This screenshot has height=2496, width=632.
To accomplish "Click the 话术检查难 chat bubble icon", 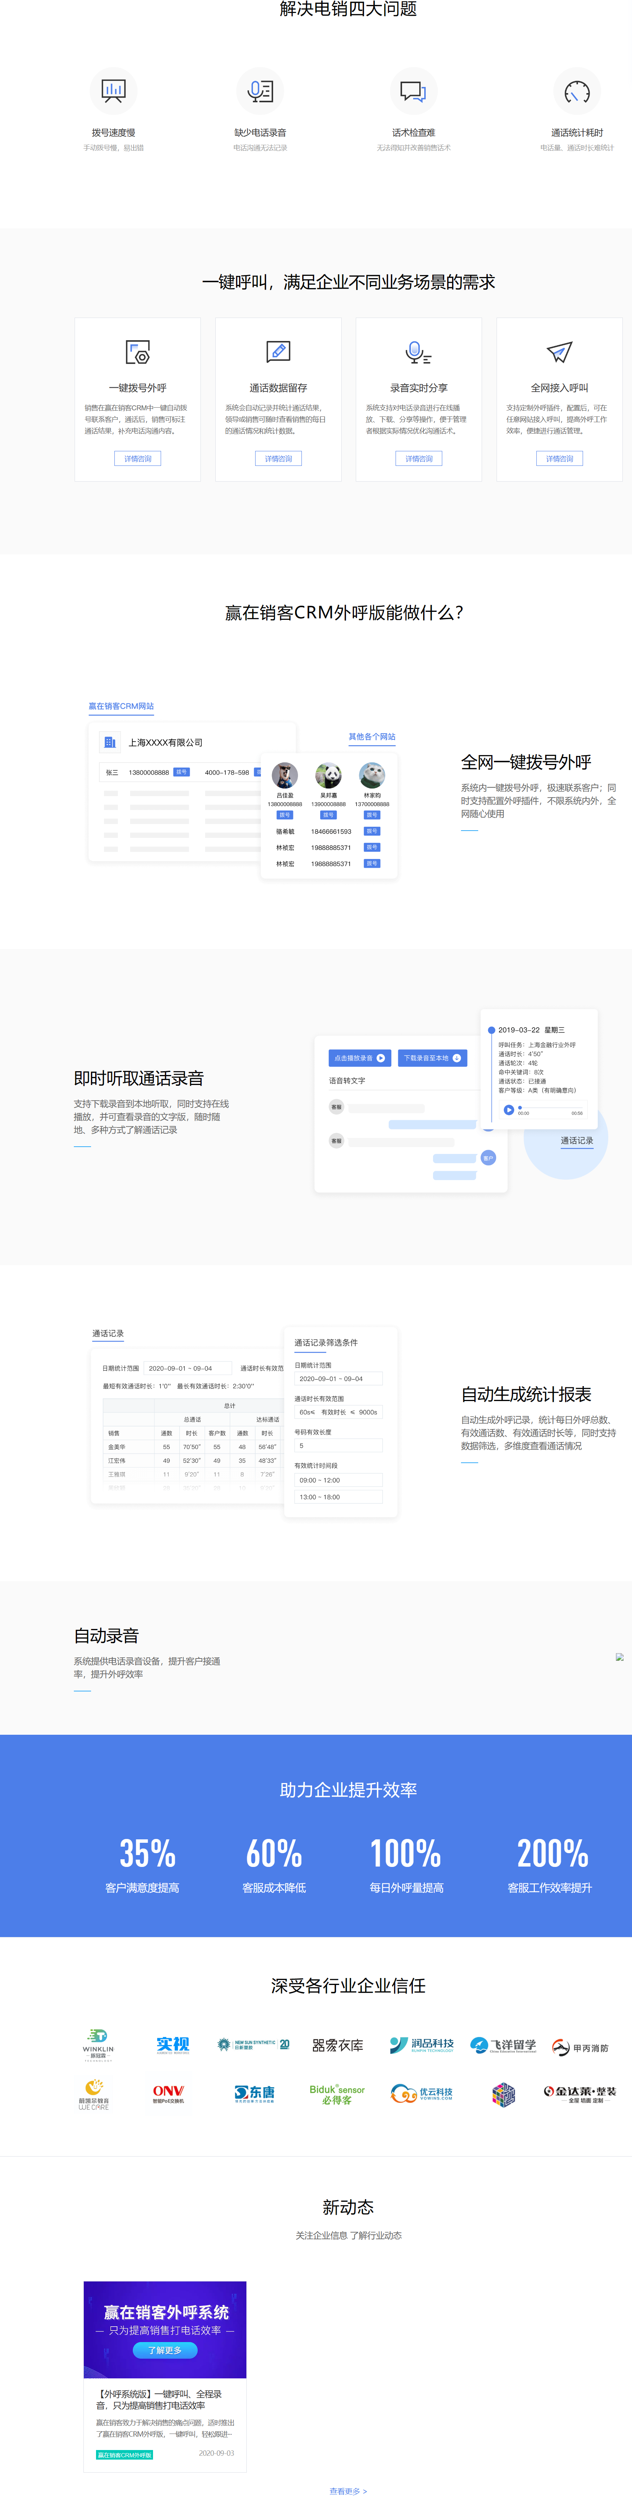I will tap(413, 91).
